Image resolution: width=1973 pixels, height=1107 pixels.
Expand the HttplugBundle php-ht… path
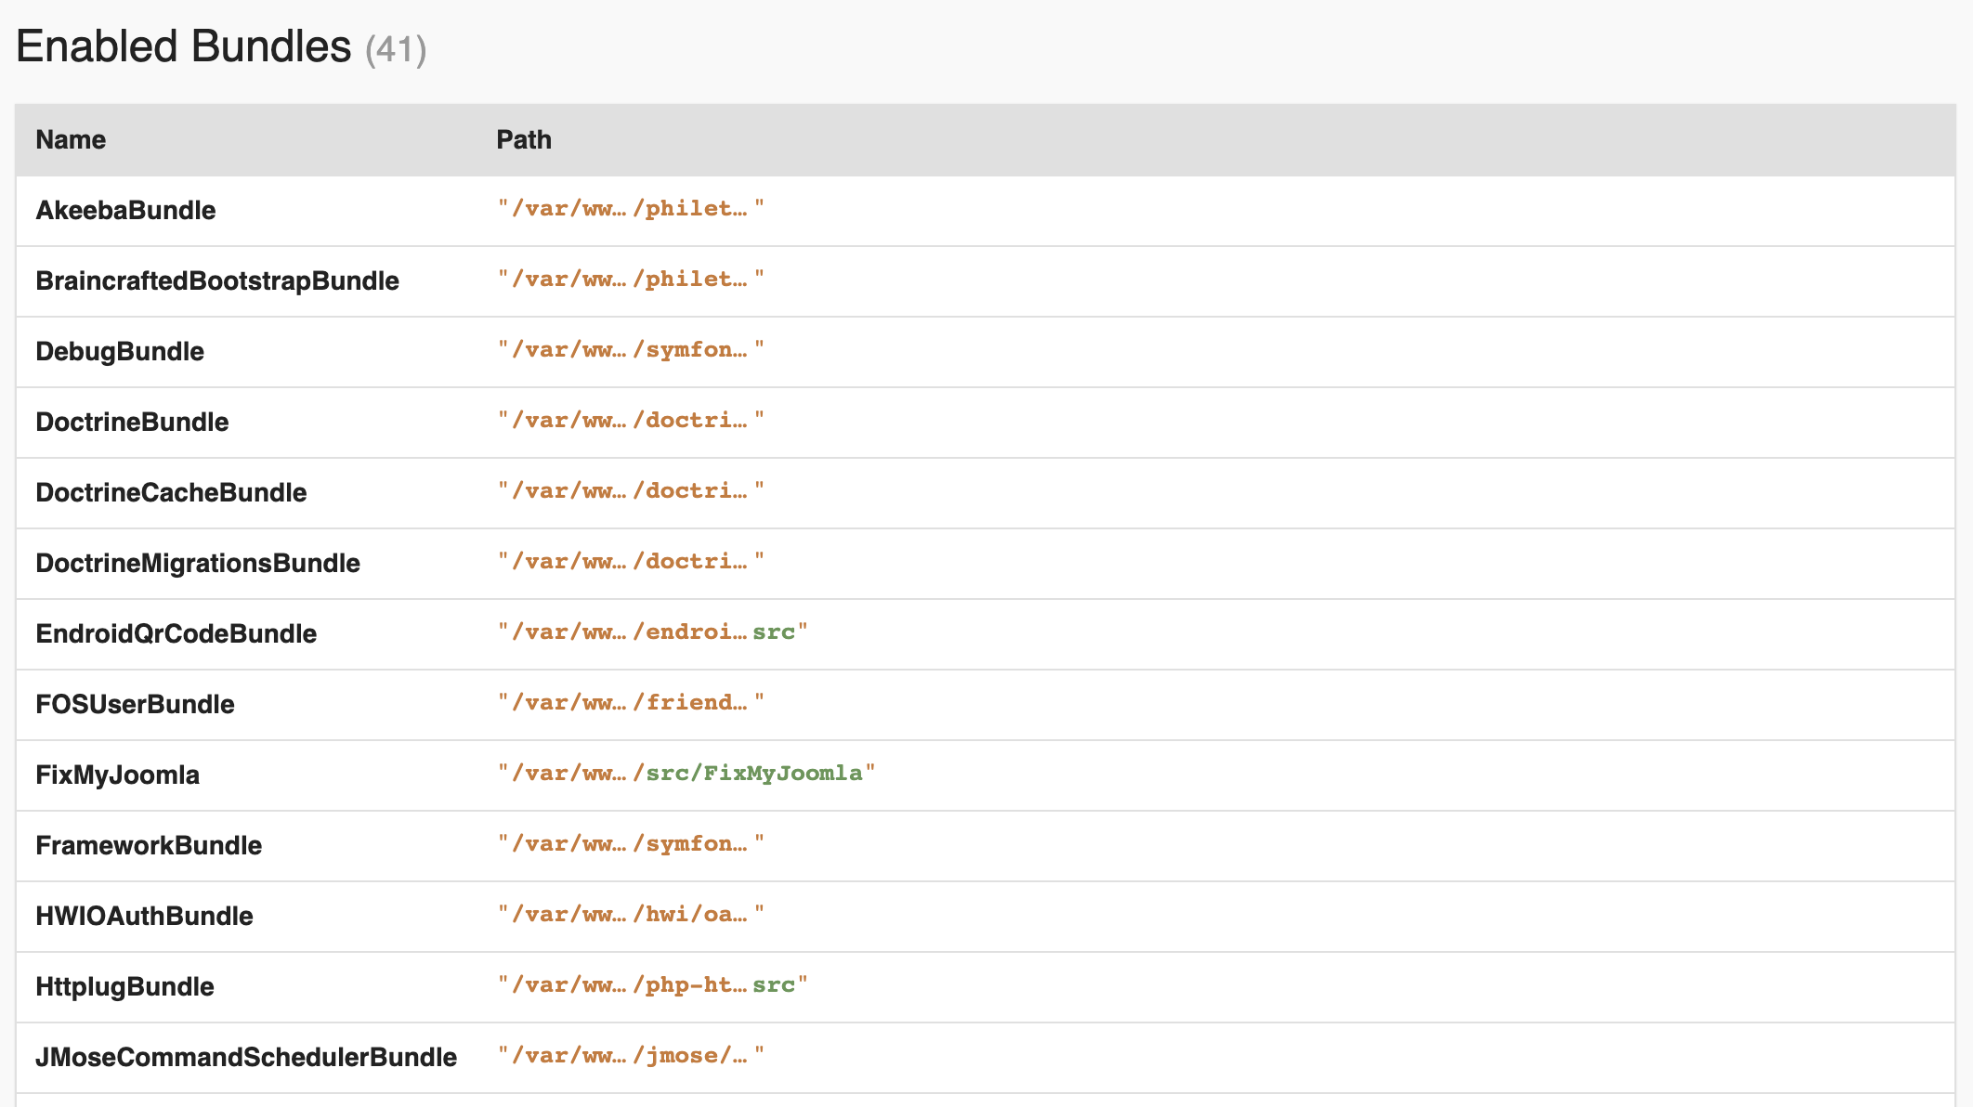(689, 985)
